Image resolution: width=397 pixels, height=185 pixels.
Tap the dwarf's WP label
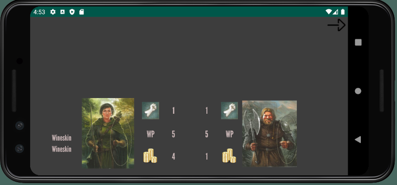click(x=230, y=134)
